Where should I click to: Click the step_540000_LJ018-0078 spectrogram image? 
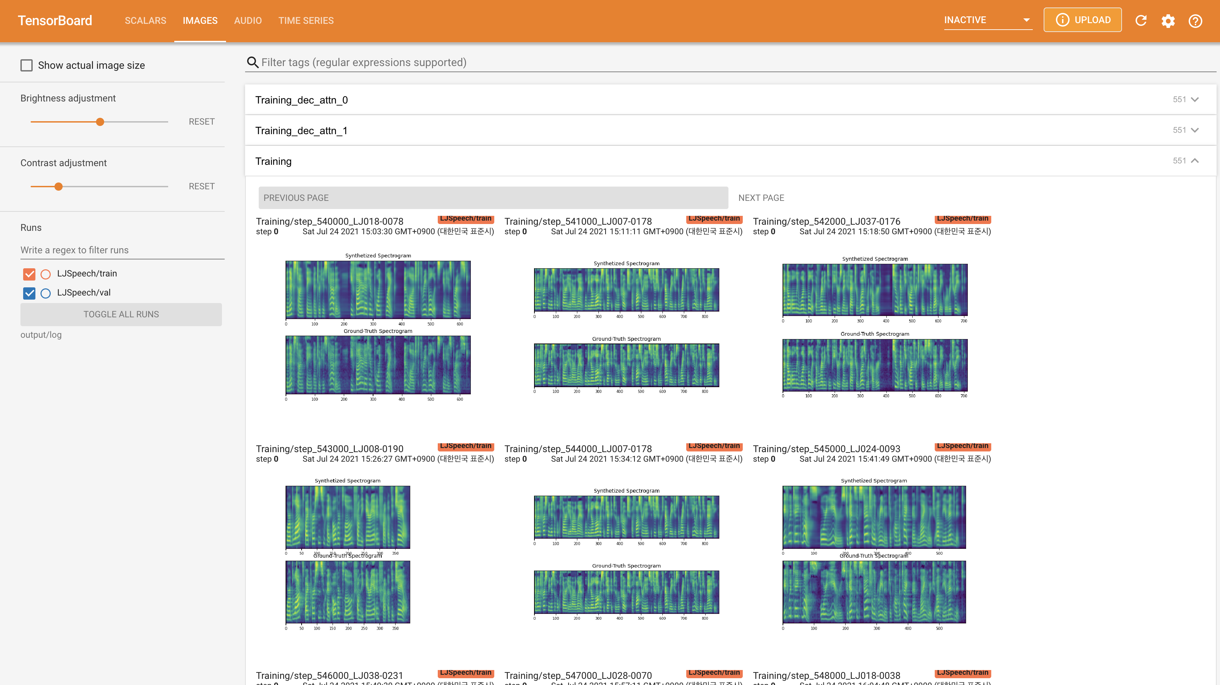pyautogui.click(x=378, y=327)
